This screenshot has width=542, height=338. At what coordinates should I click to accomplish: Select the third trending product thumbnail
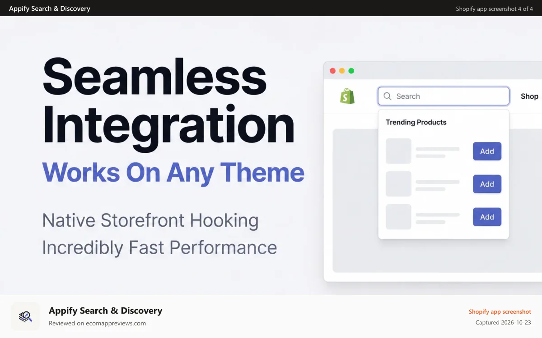398,217
